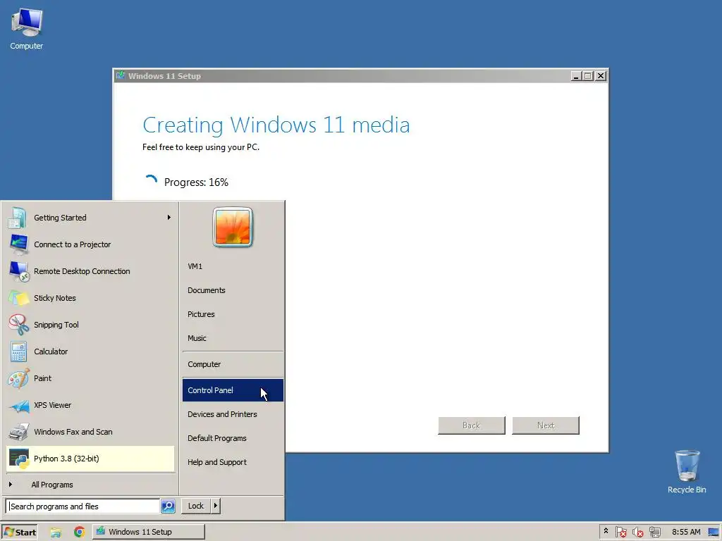Click the Getting Started icon in Start menu

point(18,218)
